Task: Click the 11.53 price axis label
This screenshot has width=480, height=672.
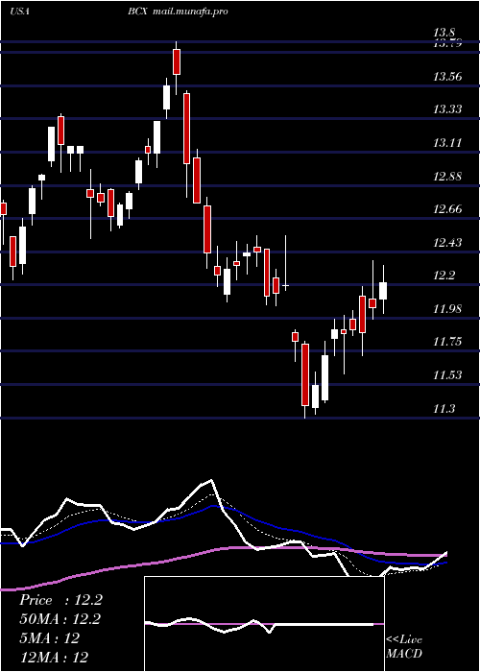Action: (447, 375)
